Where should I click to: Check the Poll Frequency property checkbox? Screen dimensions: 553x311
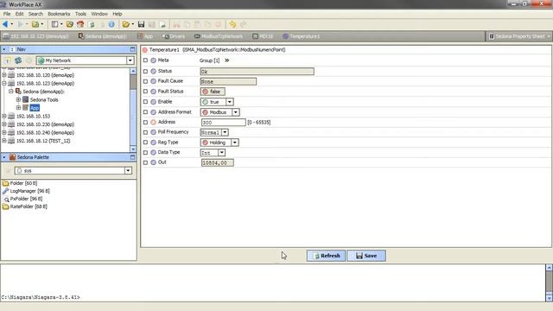[x=145, y=132]
